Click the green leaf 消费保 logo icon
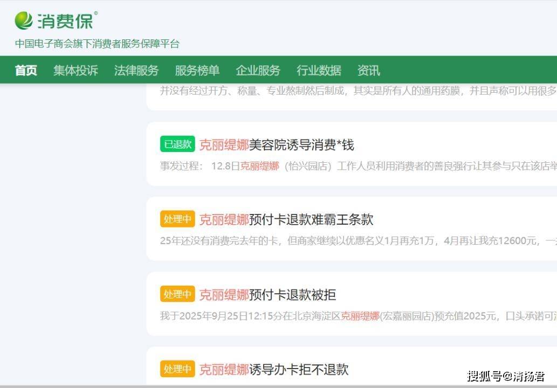 pyautogui.click(x=23, y=20)
